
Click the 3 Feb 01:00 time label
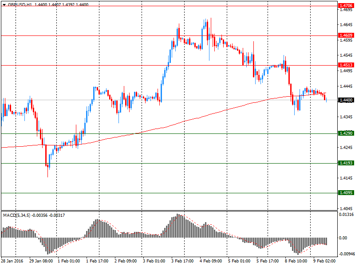[x=154, y=261]
